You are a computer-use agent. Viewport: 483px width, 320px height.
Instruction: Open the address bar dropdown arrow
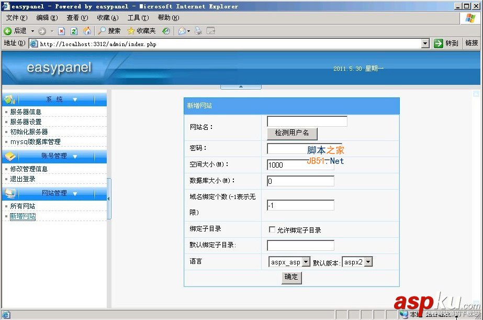pyautogui.click(x=425, y=43)
